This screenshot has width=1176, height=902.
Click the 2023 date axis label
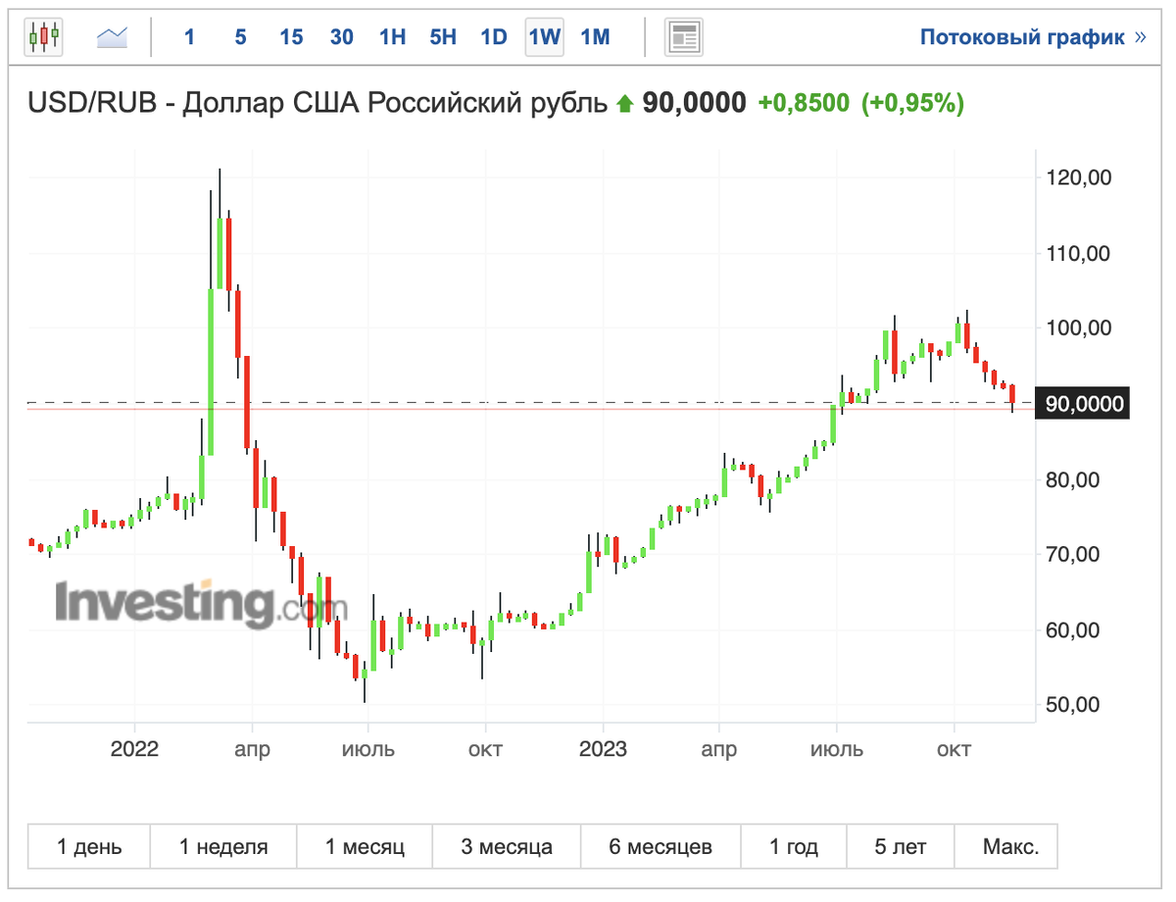603,750
